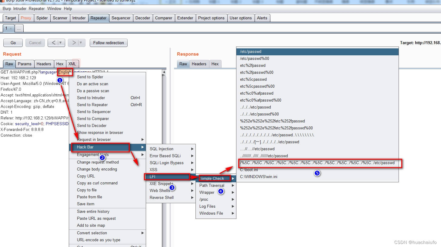Switch to the Proxy tab
The width and height of the screenshot is (441, 247).
click(x=26, y=18)
